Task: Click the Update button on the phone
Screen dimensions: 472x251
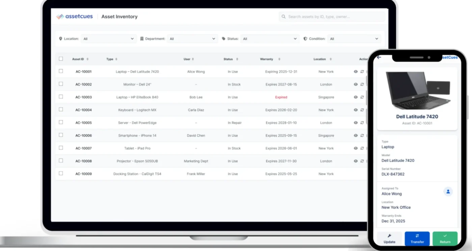Action: [389, 239]
